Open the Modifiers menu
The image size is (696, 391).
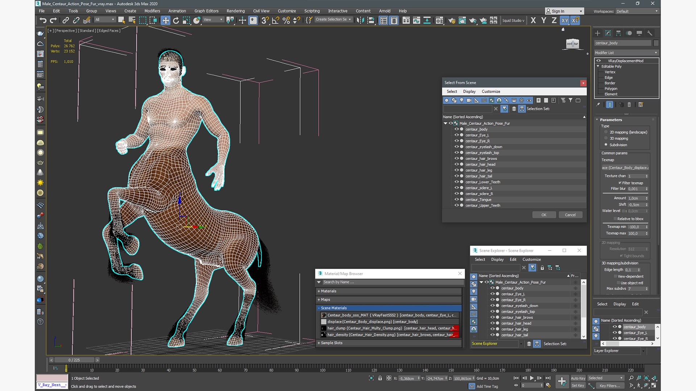(x=152, y=11)
